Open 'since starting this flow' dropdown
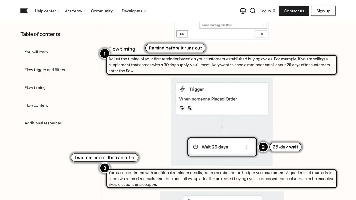This screenshot has width=356, height=200. [x=233, y=25]
